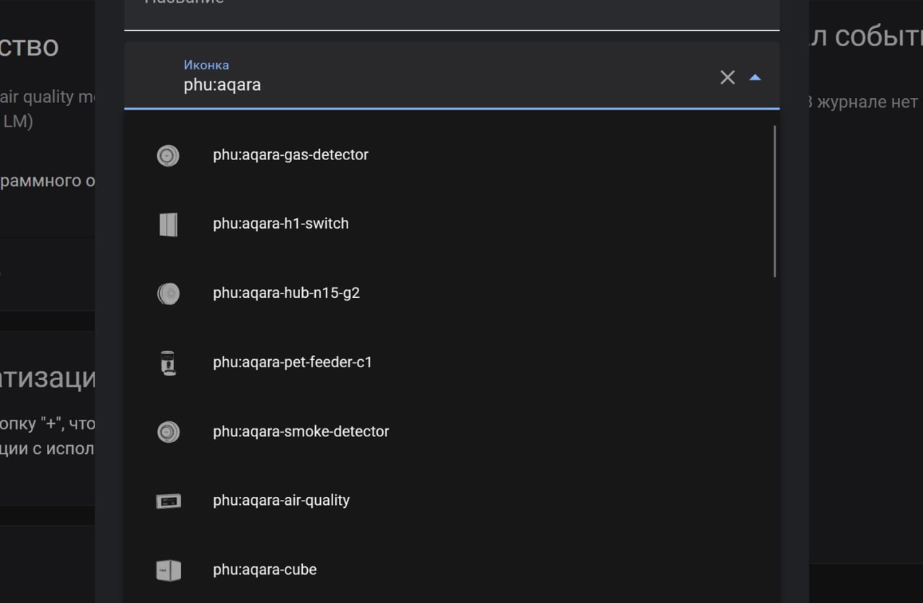Click the phu:aqara-air-quality list entry text
This screenshot has height=603, width=923.
pos(281,501)
